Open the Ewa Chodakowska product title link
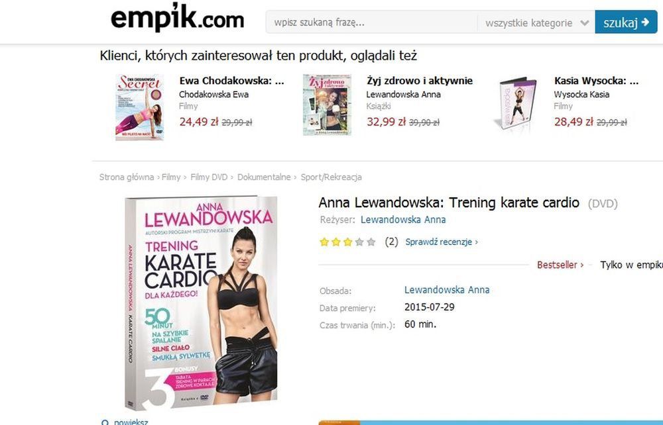Screen dimensions: 663x425 tap(231, 81)
